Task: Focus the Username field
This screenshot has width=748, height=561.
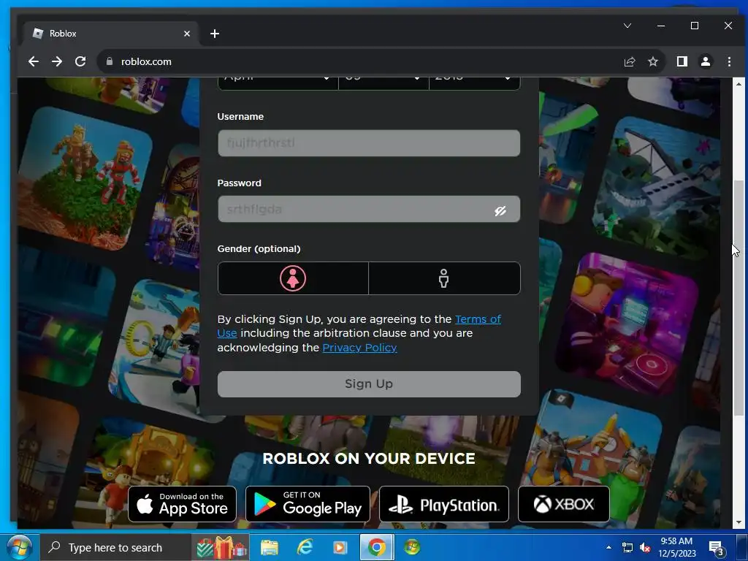Action: 369,143
